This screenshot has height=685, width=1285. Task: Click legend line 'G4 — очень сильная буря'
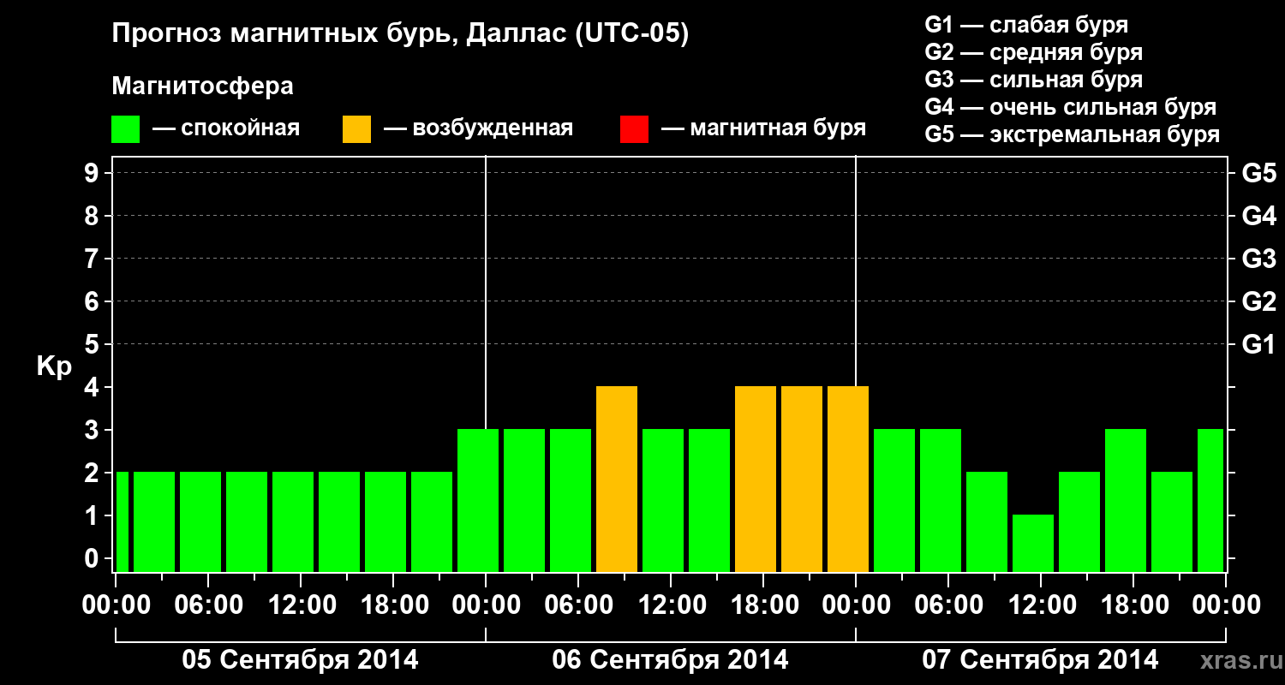tap(1071, 107)
